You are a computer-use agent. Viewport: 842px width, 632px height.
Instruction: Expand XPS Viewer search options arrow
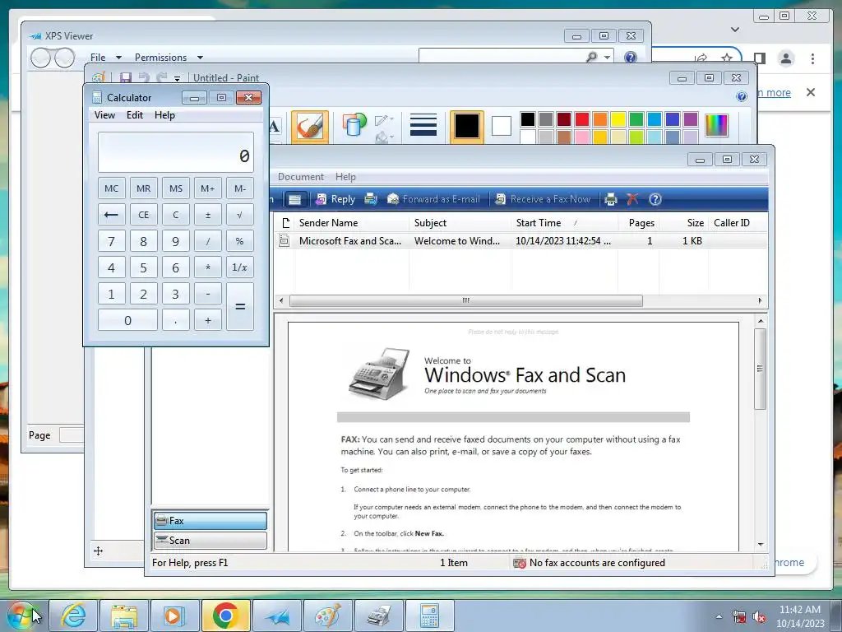tap(608, 57)
